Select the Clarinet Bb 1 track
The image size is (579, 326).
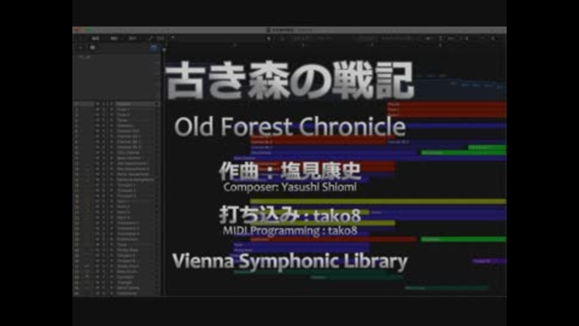pos(116,136)
